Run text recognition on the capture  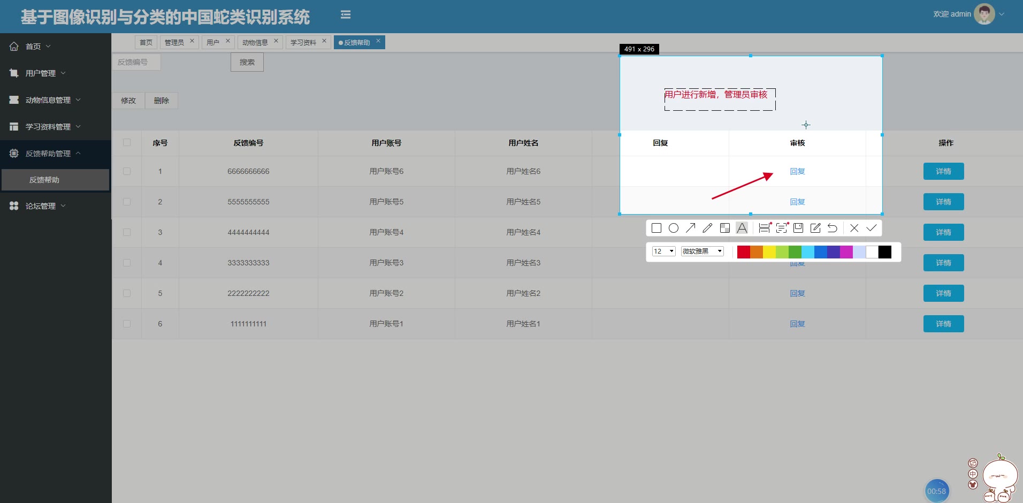(x=782, y=228)
